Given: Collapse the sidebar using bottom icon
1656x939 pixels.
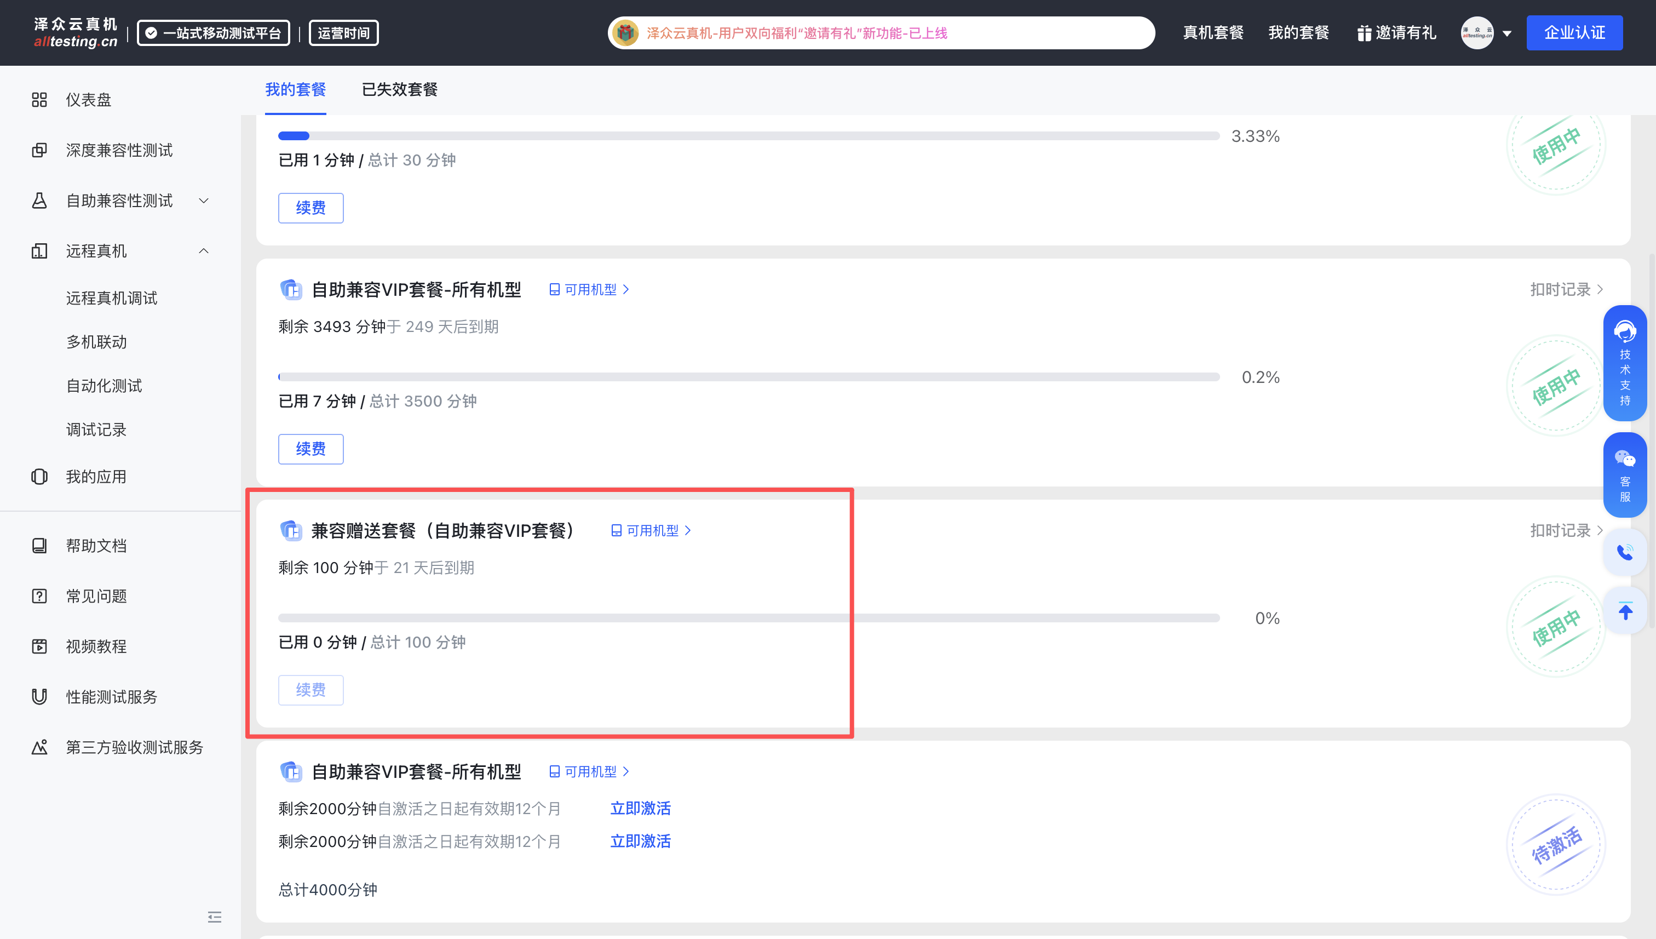Looking at the screenshot, I should point(215,917).
